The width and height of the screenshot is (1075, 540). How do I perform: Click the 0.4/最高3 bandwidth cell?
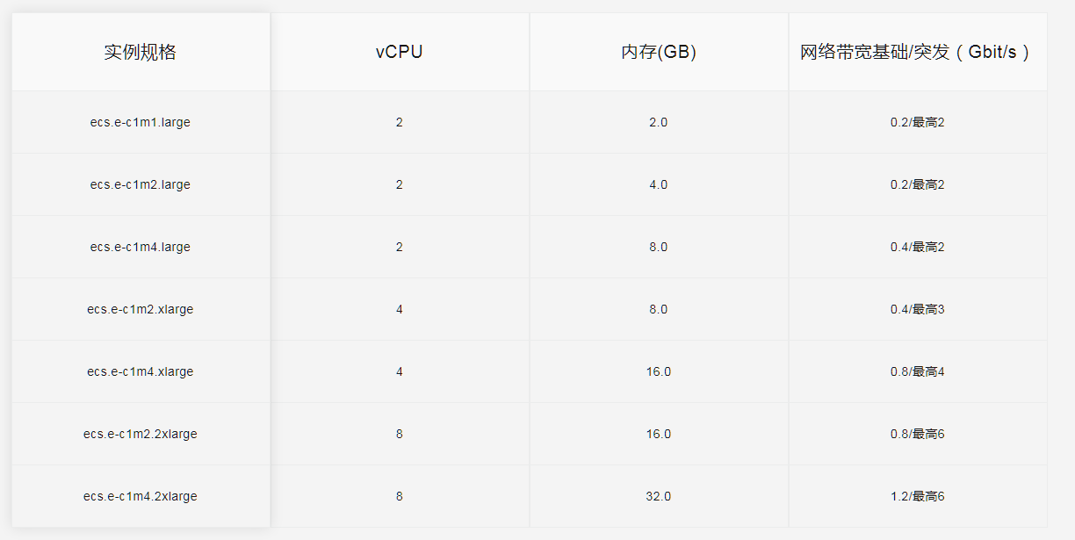click(917, 309)
